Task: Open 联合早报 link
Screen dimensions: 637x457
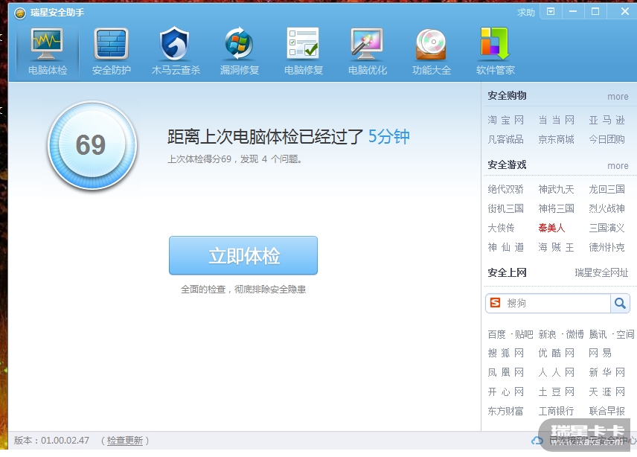Action: tap(607, 411)
